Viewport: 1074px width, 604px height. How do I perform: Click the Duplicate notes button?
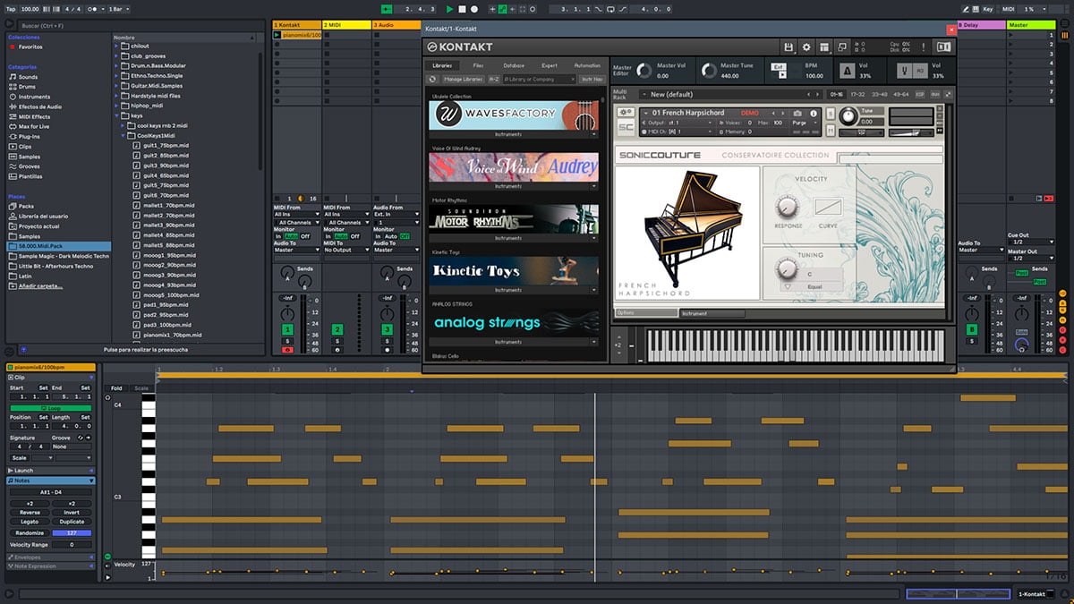point(72,522)
